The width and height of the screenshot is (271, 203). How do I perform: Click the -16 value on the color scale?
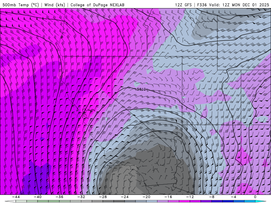click(x=168, y=197)
